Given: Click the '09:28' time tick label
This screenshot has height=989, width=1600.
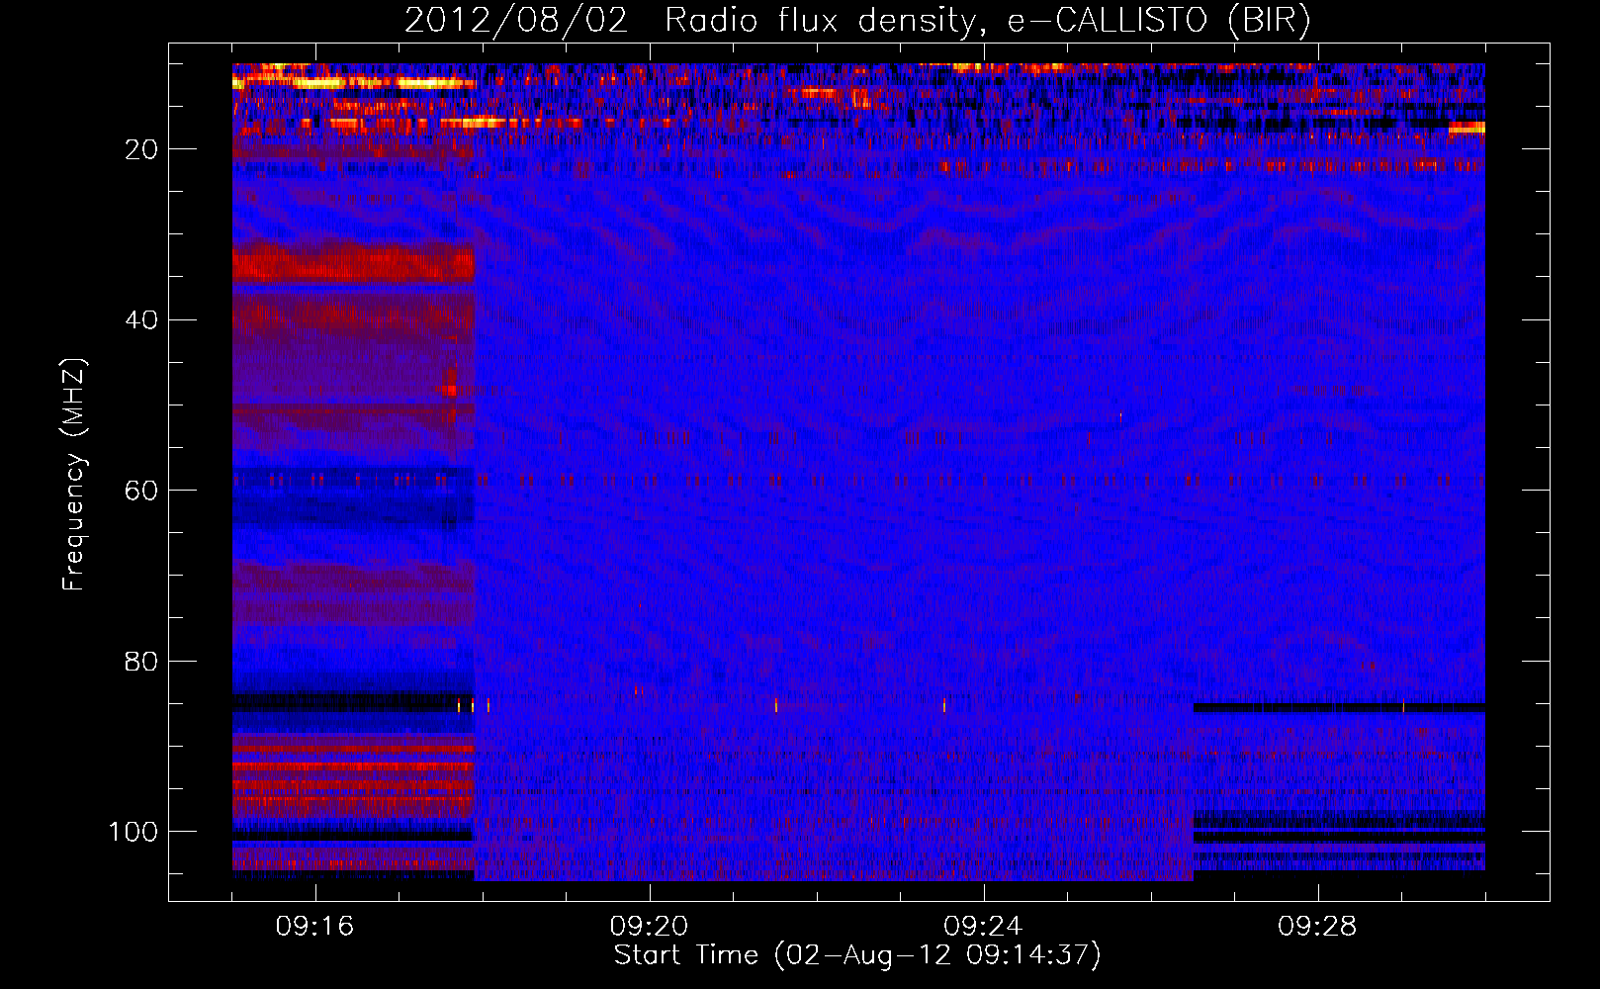Looking at the screenshot, I should (x=1317, y=927).
